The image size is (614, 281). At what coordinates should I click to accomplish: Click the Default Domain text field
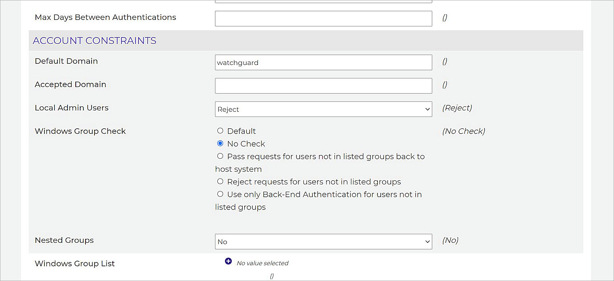323,62
